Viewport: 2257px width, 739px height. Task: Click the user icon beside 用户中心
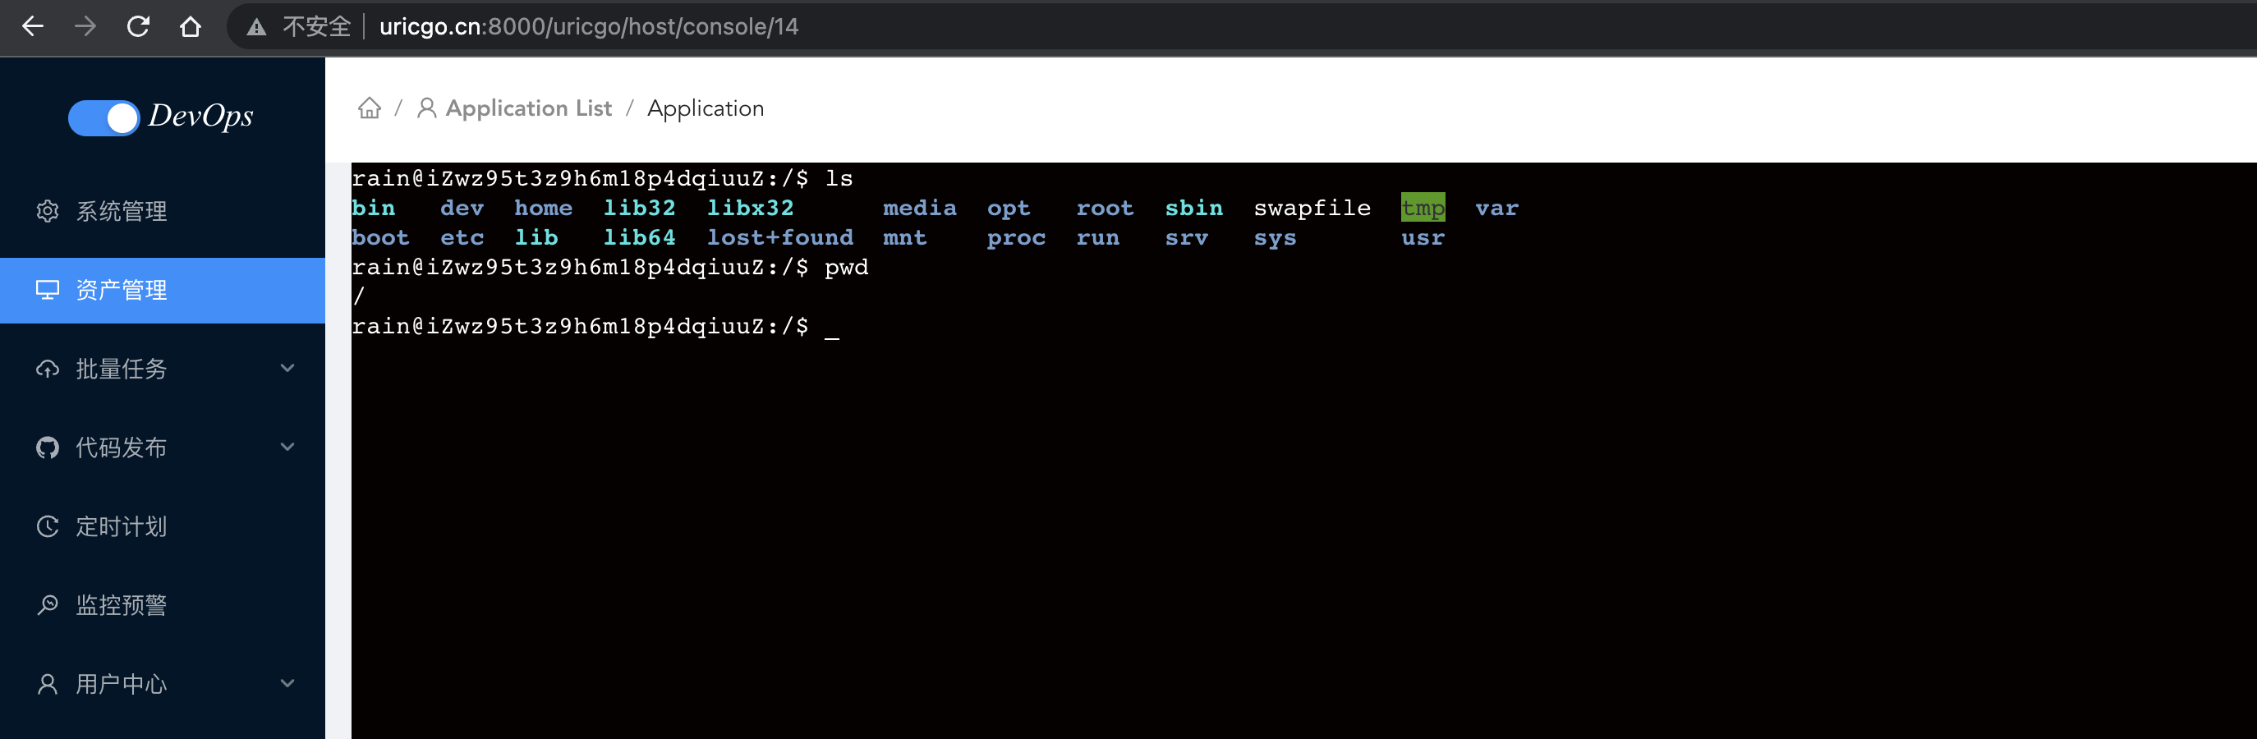(x=48, y=684)
